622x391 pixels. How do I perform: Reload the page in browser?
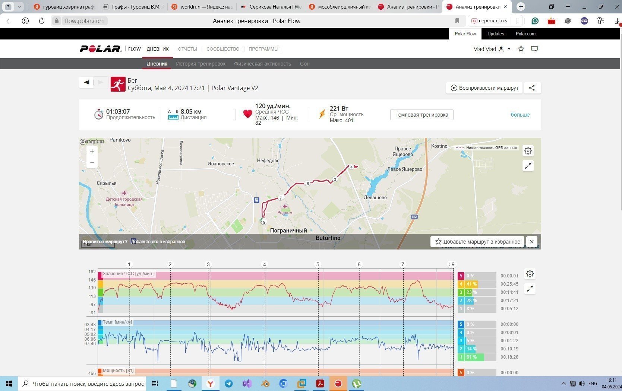pos(42,21)
